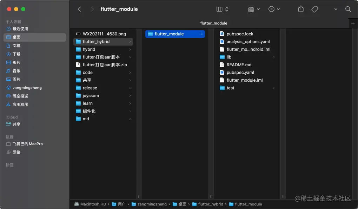
Task: Expand the code folder chevron
Action: 130,73
